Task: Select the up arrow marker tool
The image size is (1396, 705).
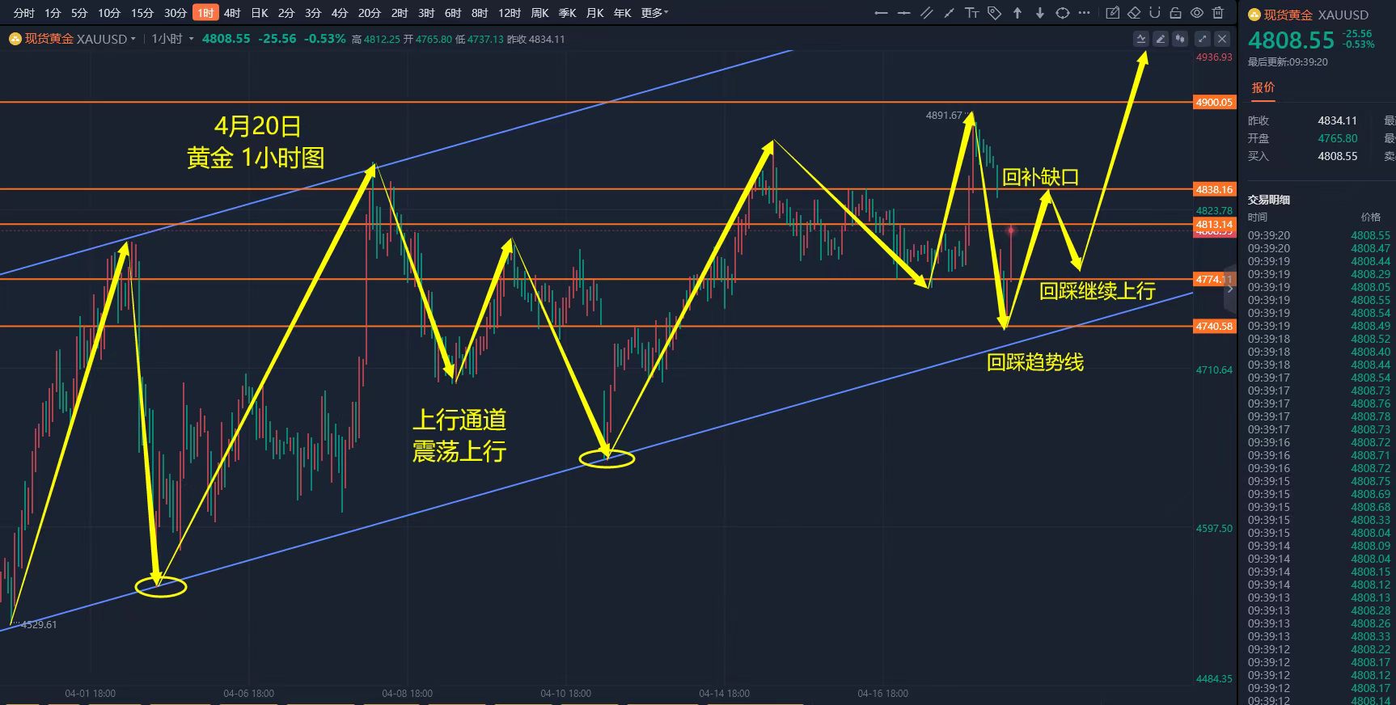Action: tap(1017, 13)
